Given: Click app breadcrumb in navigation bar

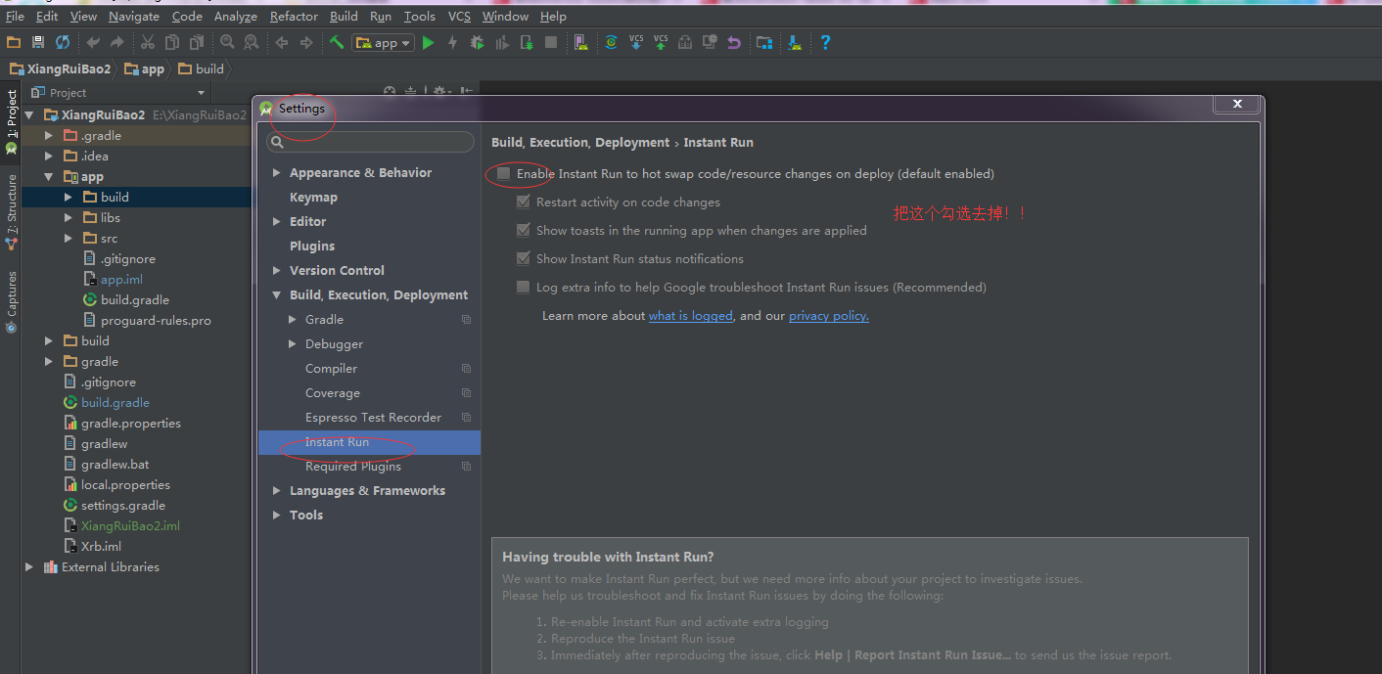Looking at the screenshot, I should pyautogui.click(x=144, y=68).
